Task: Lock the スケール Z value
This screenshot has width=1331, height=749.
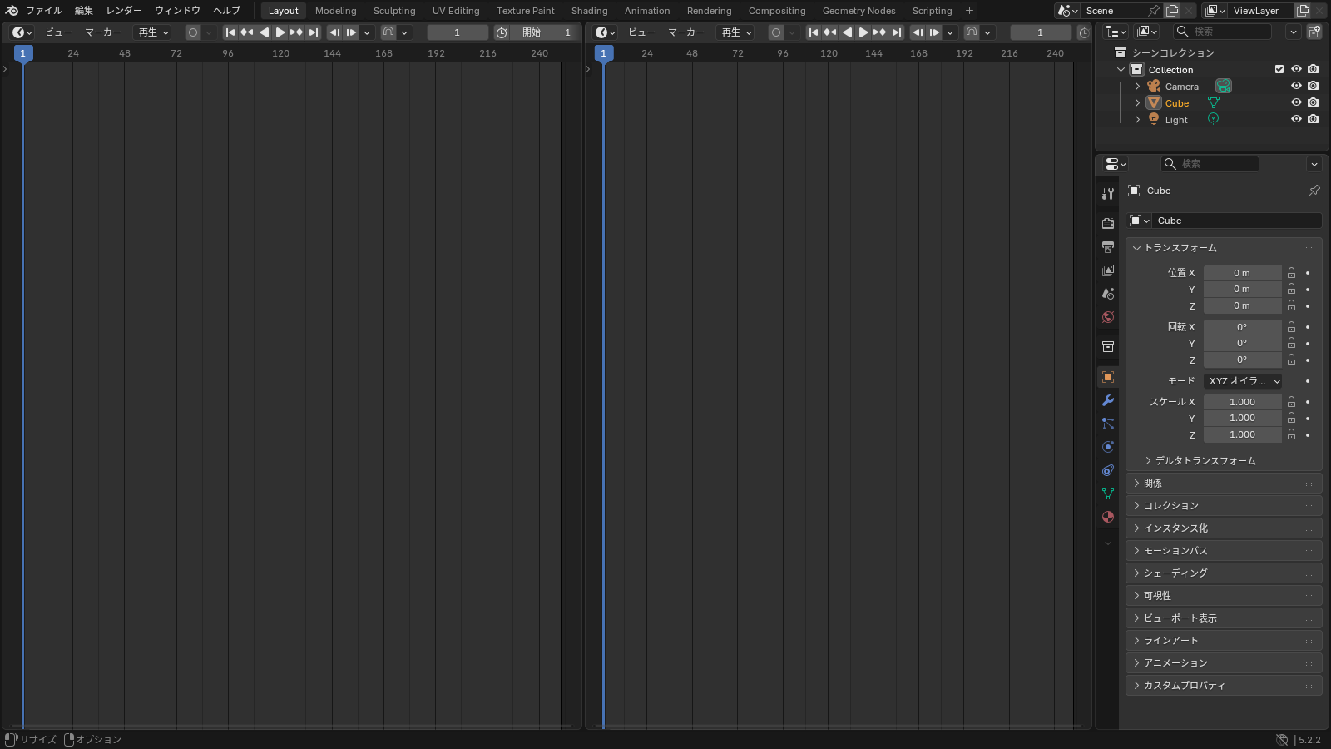Action: [x=1291, y=434]
